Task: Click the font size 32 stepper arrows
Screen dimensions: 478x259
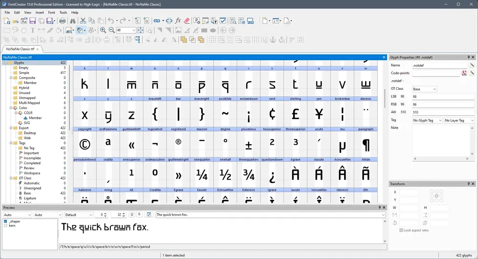Action: (123, 215)
